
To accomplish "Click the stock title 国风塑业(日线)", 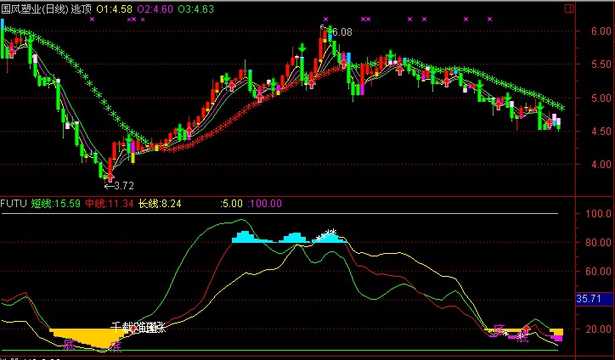I will click(x=35, y=8).
